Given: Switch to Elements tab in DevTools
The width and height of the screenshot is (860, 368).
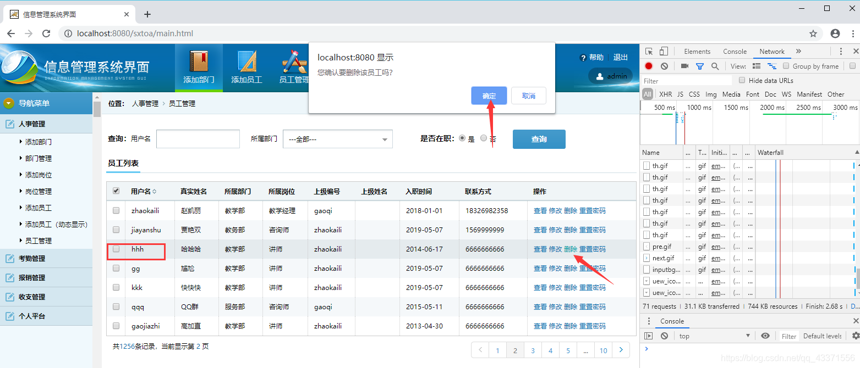Looking at the screenshot, I should click(697, 52).
